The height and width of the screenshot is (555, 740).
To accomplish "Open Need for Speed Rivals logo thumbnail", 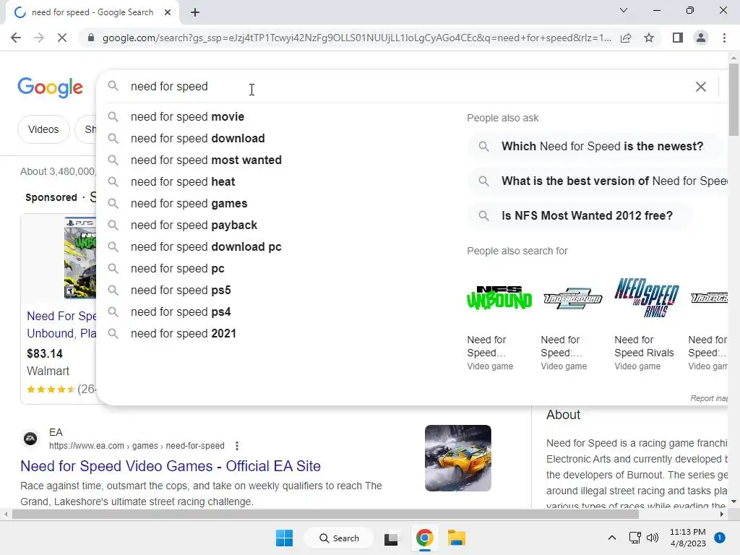I will 647,298.
